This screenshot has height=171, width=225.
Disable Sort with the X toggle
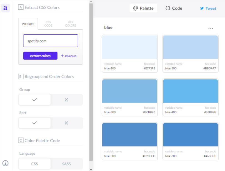tap(66, 123)
